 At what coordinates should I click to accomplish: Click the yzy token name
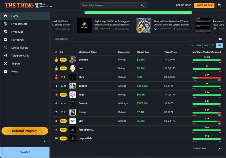[81, 121]
